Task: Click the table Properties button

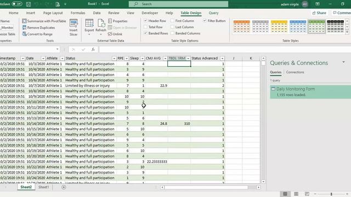Action: coord(118,21)
